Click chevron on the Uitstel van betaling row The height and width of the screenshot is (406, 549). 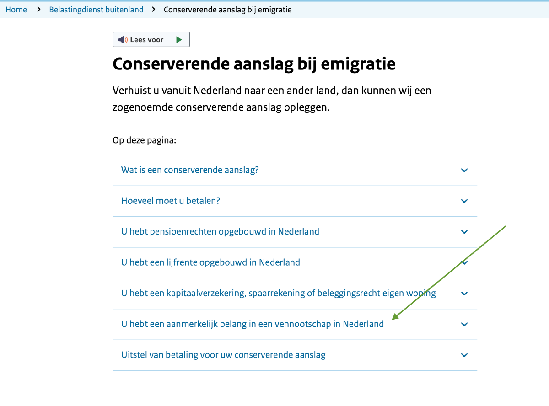click(x=464, y=355)
